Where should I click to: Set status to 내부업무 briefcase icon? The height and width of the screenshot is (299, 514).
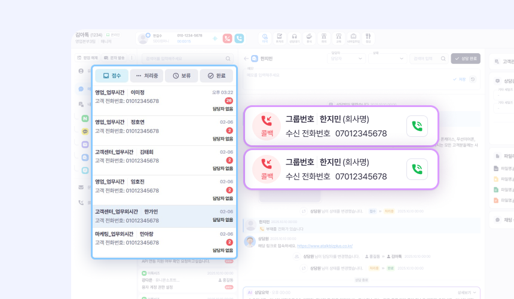pos(353,38)
